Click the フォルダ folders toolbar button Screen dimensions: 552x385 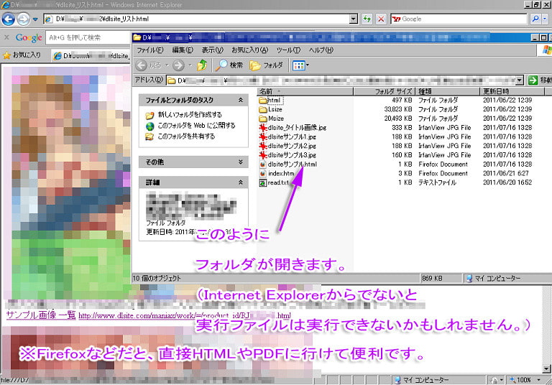point(266,65)
